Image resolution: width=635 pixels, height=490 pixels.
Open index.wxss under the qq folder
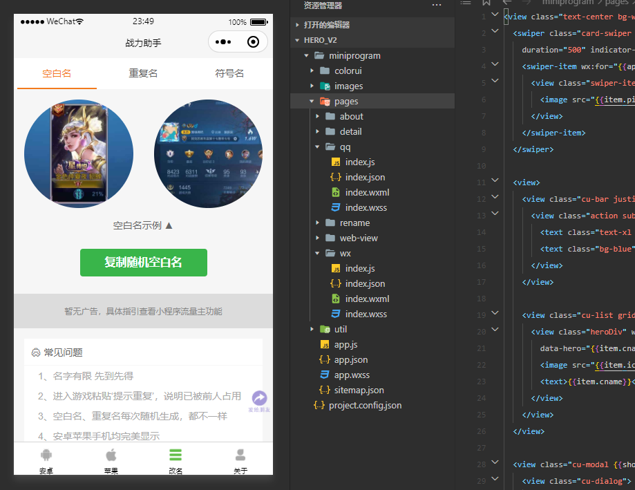[366, 208]
